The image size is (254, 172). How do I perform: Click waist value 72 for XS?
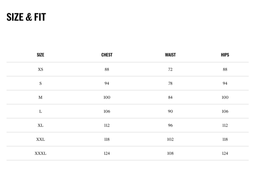(x=170, y=69)
